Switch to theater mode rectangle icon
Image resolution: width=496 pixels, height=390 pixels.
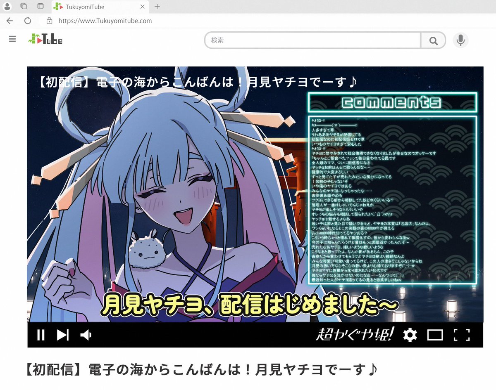(x=435, y=335)
